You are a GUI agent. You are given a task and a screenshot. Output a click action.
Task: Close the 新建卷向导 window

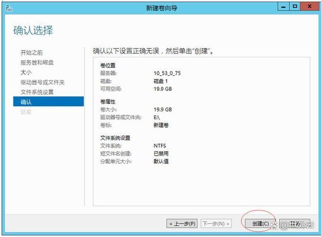tap(309, 7)
